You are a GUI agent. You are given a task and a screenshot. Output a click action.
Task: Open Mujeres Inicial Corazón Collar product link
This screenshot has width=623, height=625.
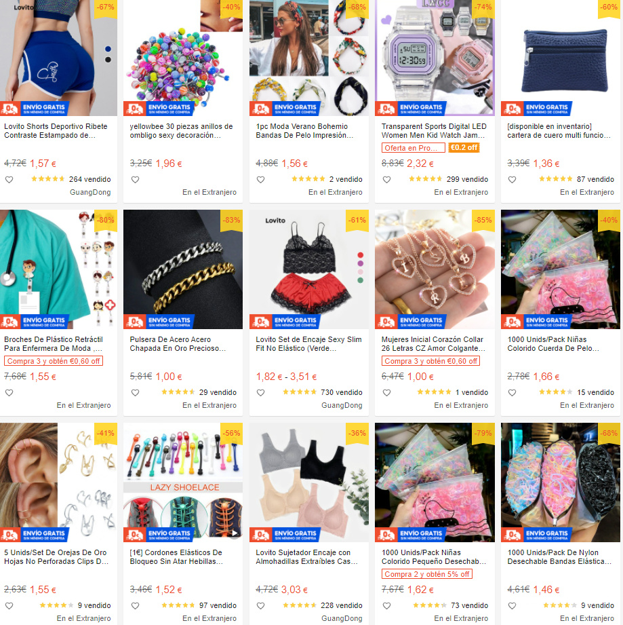[x=433, y=343]
